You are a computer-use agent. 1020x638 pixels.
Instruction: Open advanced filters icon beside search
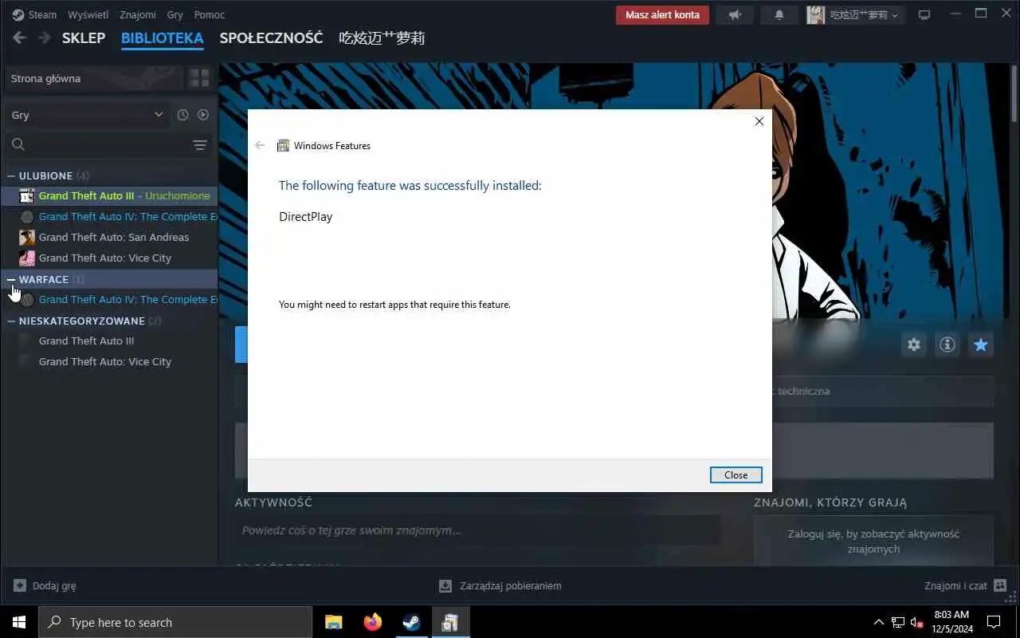[200, 144]
